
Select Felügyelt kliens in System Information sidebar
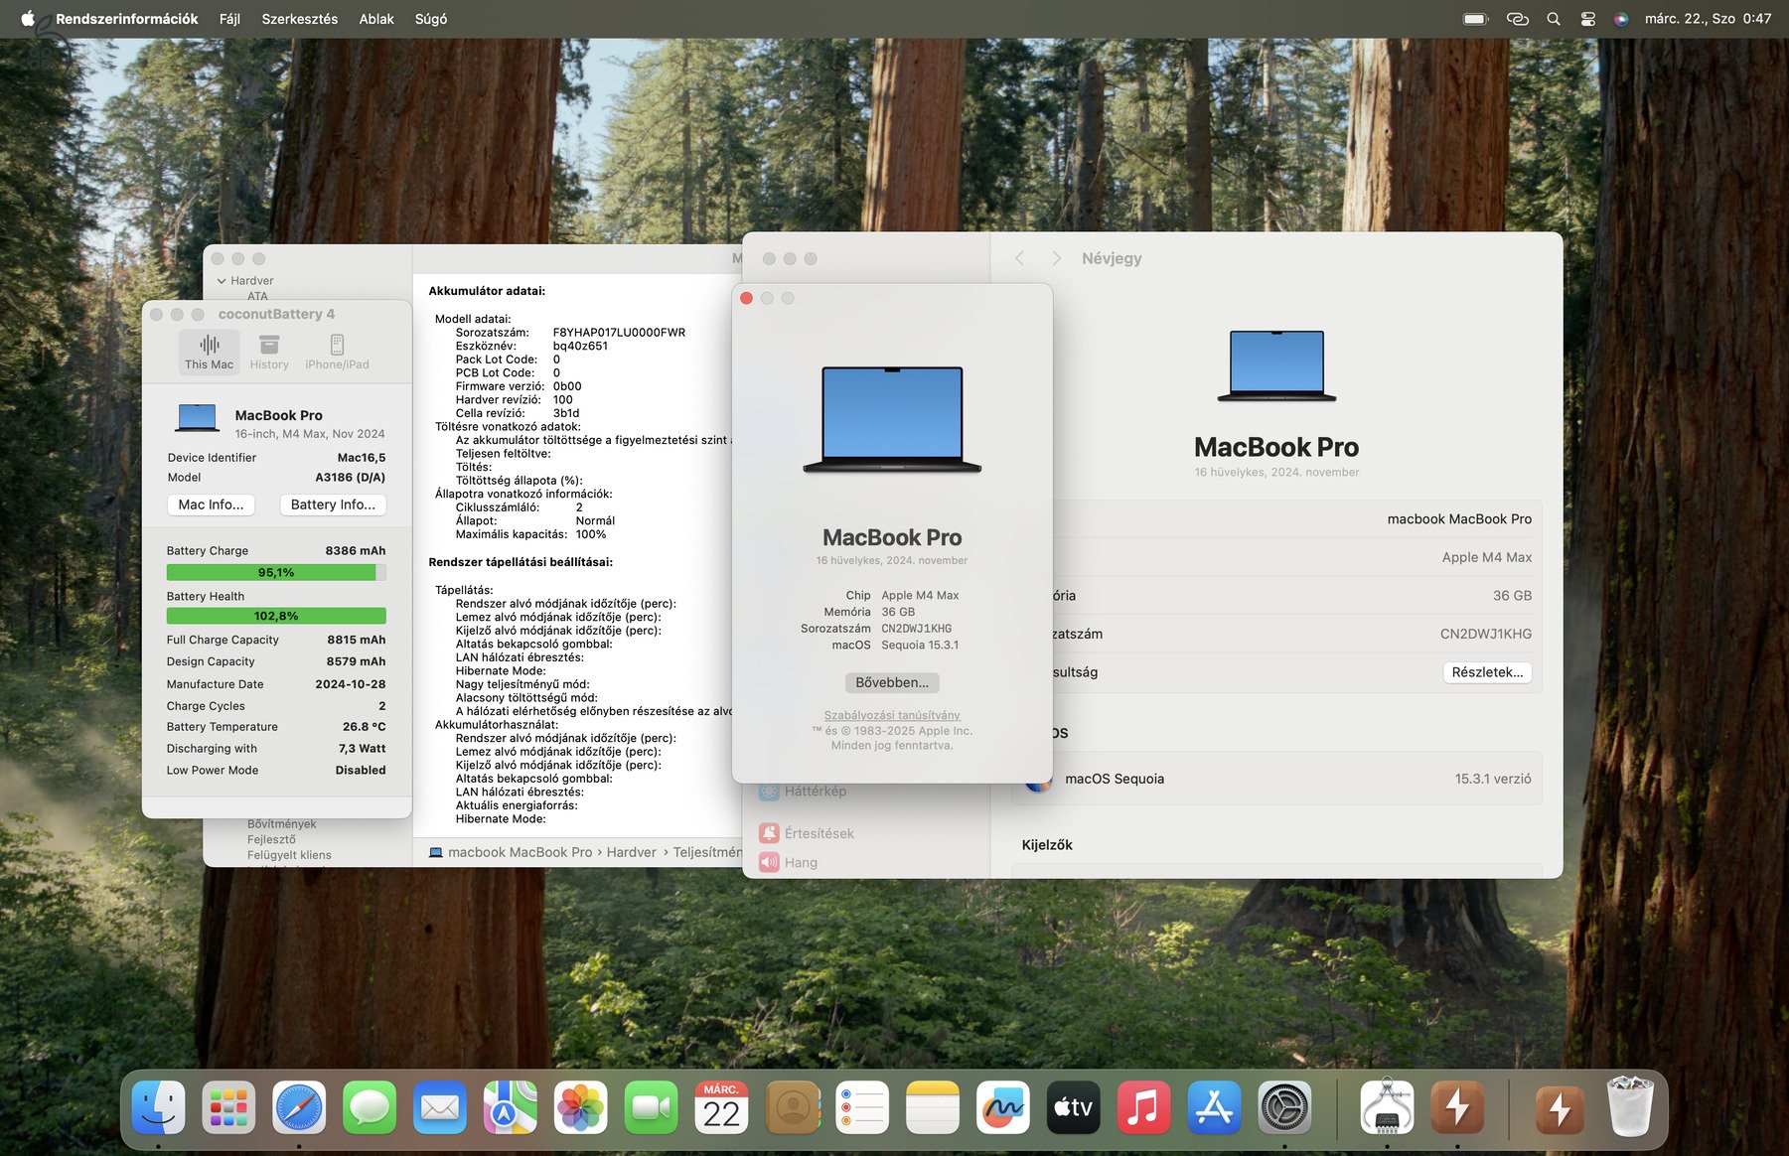[x=289, y=855]
